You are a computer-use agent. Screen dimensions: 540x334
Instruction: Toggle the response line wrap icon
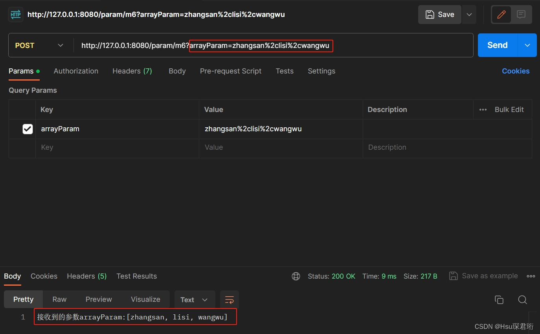pyautogui.click(x=229, y=299)
